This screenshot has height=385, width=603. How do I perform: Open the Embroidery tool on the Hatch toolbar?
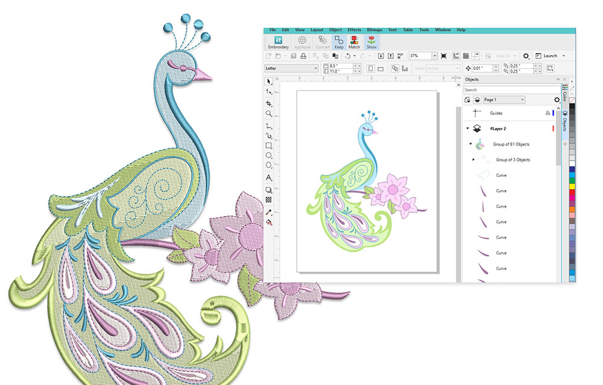(x=277, y=42)
